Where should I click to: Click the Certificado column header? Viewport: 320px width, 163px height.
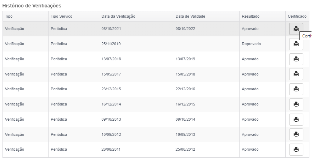pos(297,16)
